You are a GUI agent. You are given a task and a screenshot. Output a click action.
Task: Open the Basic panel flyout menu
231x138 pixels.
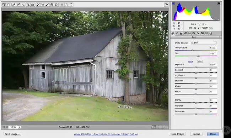[x=220, y=37]
